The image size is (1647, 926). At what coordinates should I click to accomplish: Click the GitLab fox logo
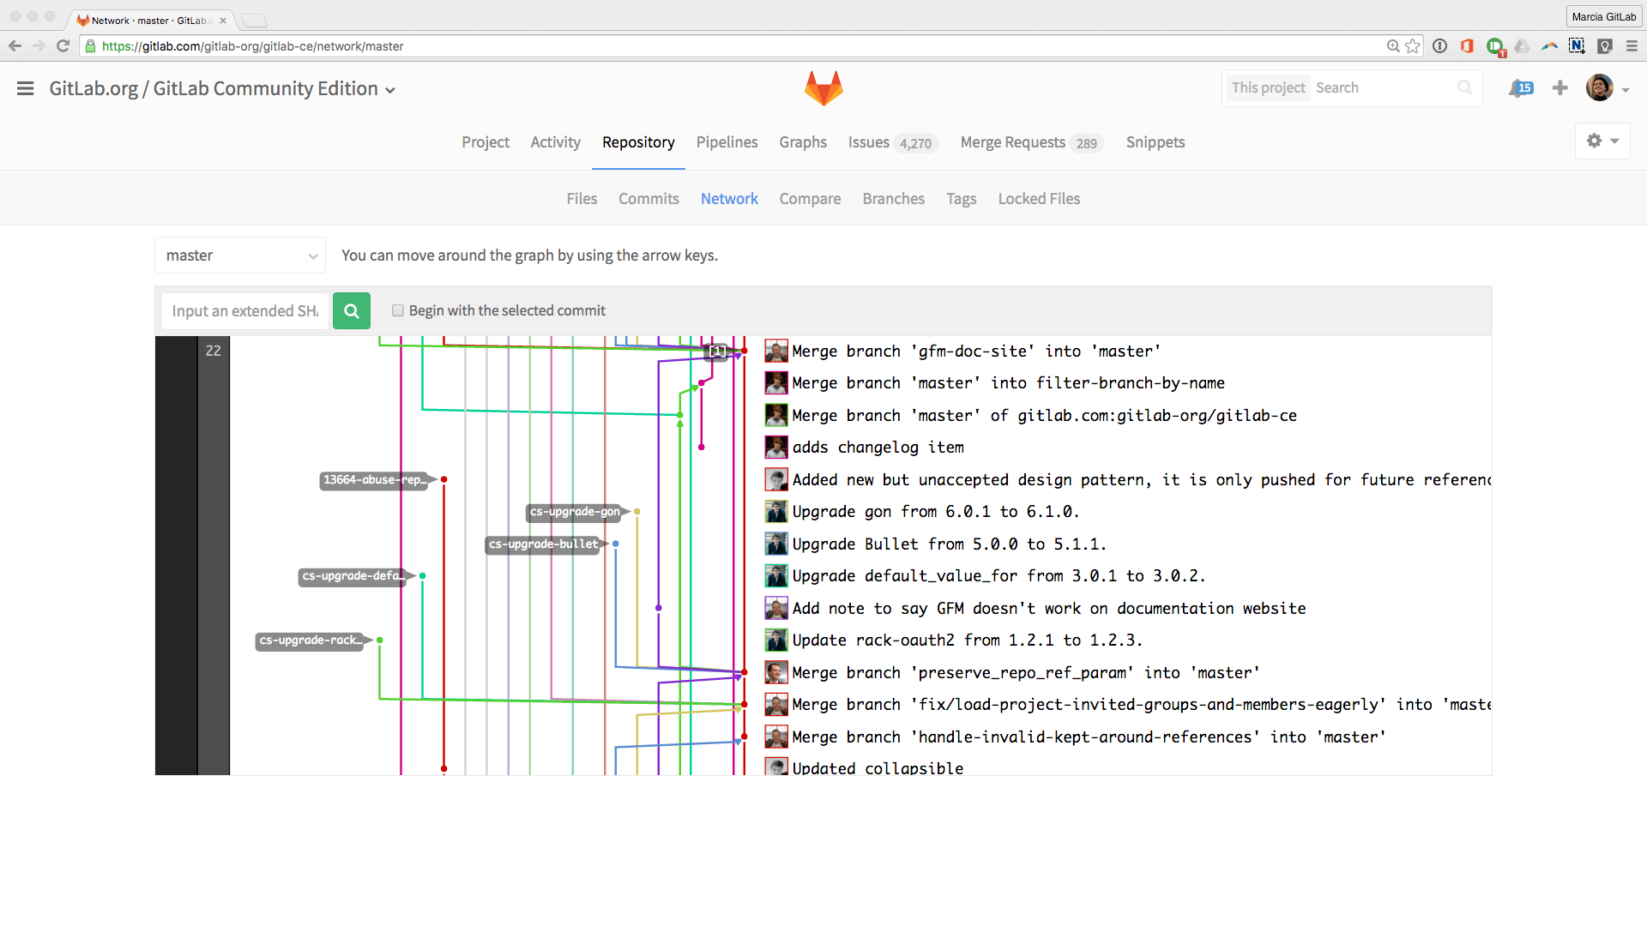point(823,88)
